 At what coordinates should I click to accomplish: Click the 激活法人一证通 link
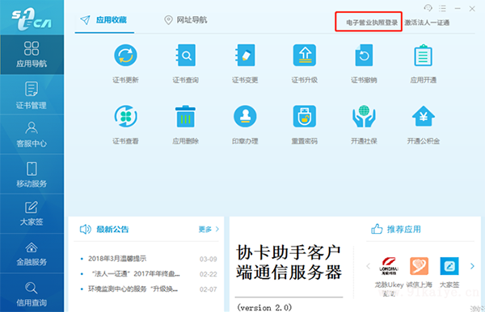[x=427, y=23]
